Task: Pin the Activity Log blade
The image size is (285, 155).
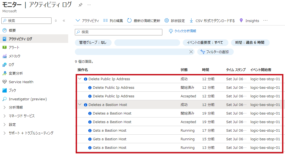Action: tap(80, 5)
